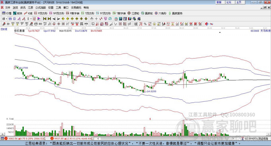Click the 论坛 forum button
The height and width of the screenshot is (146, 271).
click(x=230, y=2)
